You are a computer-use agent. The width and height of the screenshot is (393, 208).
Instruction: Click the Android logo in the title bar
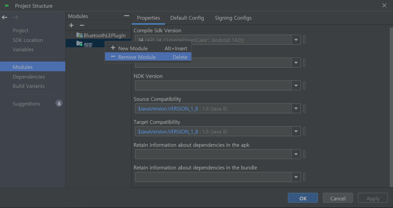pyautogui.click(x=7, y=6)
